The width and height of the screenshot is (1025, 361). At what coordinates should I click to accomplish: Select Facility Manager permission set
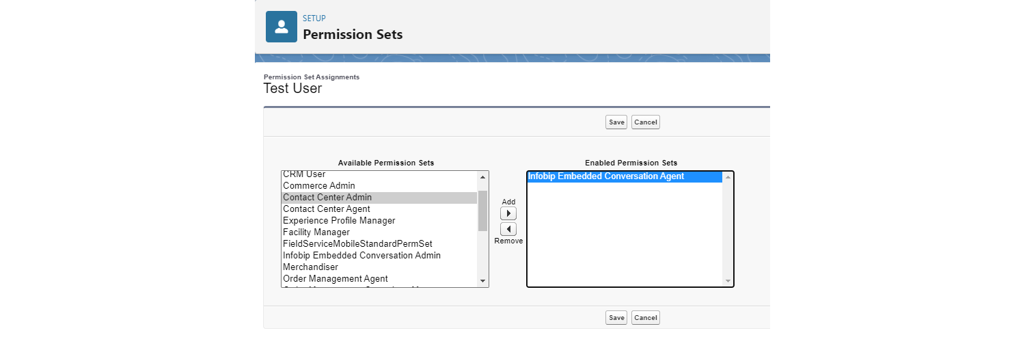[x=379, y=232]
